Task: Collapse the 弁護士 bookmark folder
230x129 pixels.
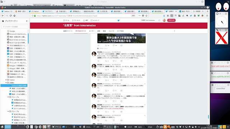Action: coord(6,83)
